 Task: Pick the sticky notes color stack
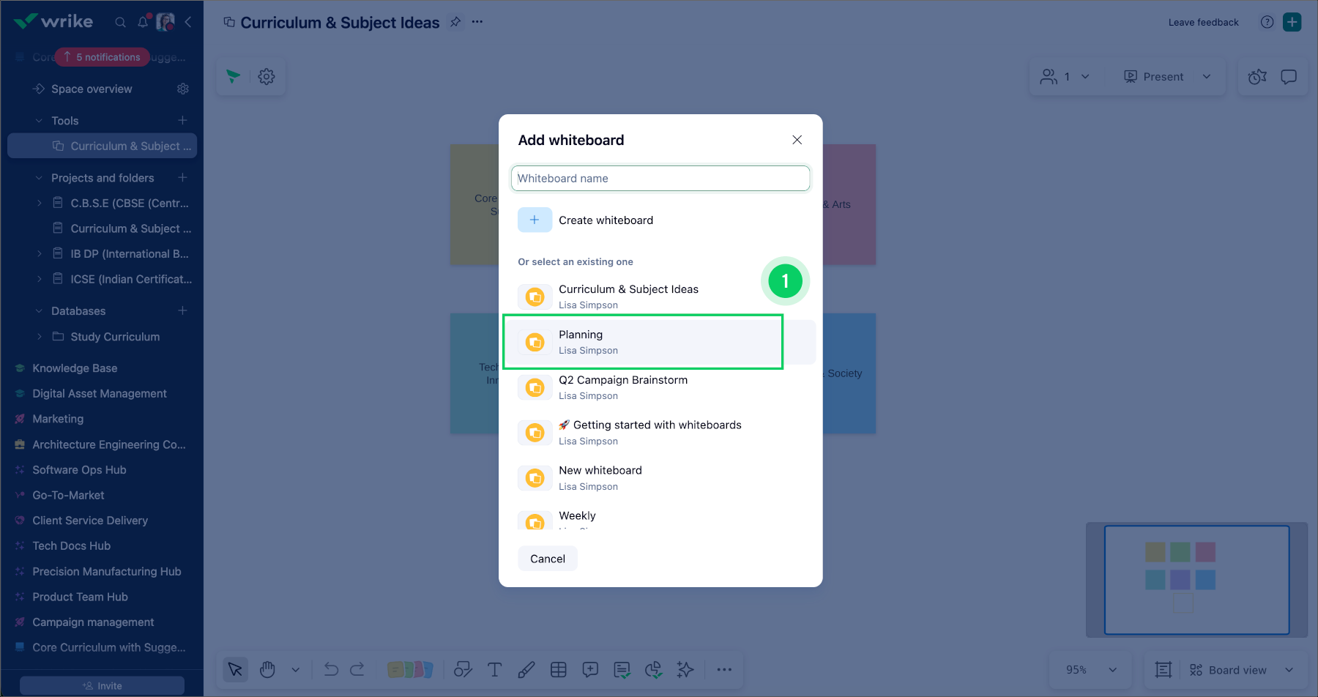click(x=410, y=669)
